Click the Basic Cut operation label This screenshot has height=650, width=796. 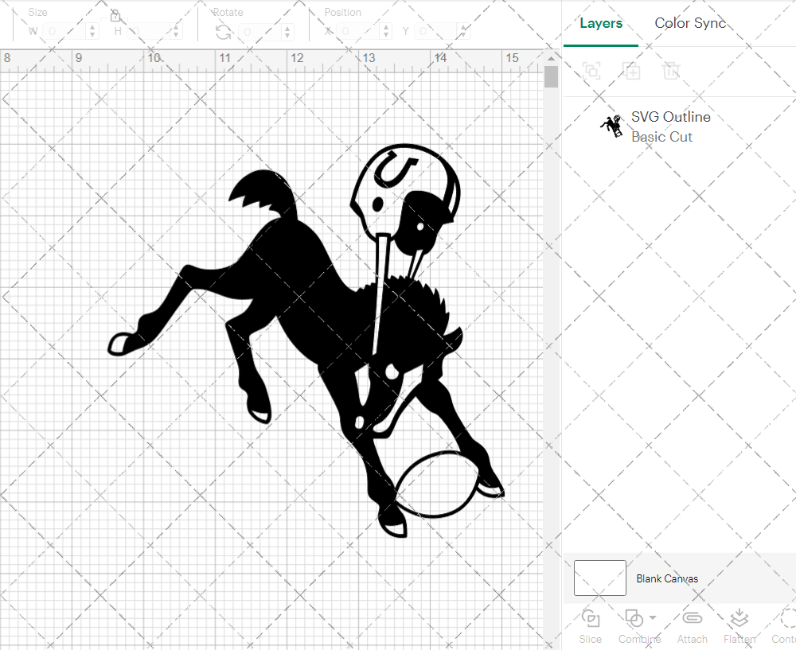(661, 137)
